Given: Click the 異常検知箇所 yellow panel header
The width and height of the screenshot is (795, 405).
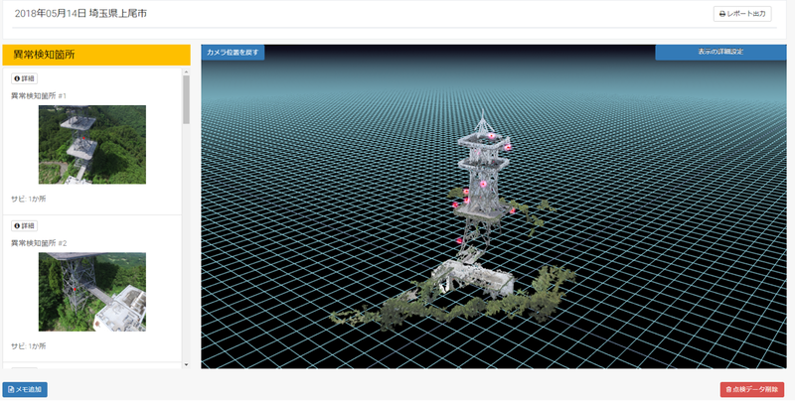Looking at the screenshot, I should pyautogui.click(x=96, y=56).
